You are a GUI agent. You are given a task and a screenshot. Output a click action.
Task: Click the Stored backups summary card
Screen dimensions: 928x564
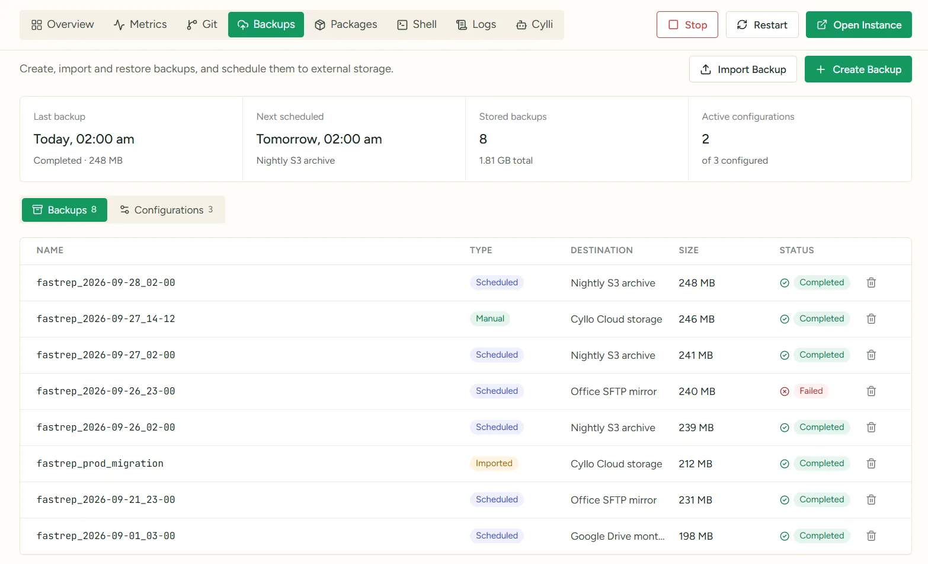pos(577,139)
